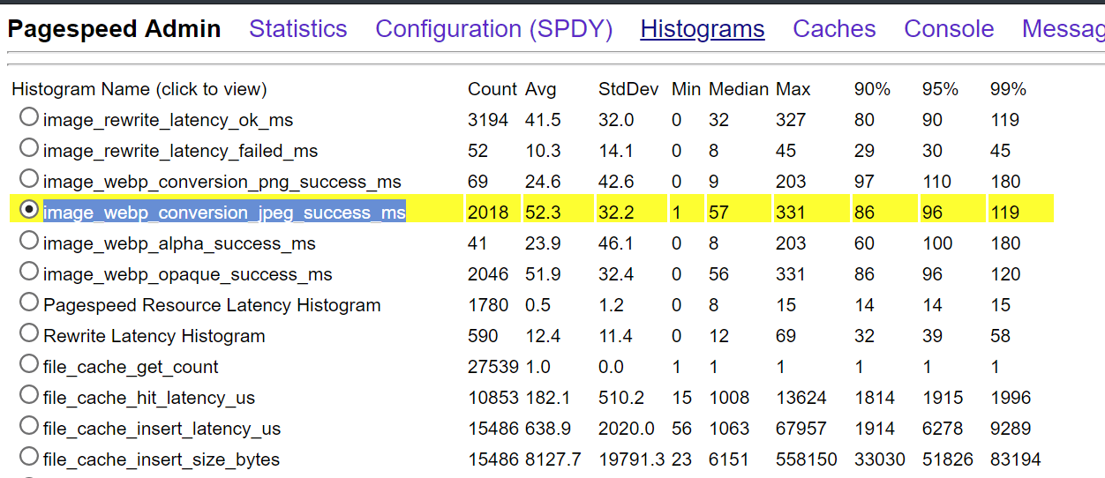Click the 95% column header
The width and height of the screenshot is (1105, 478).
click(x=941, y=89)
